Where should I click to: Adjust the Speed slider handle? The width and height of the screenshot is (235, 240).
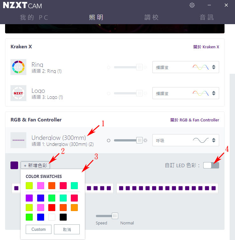[115, 216]
